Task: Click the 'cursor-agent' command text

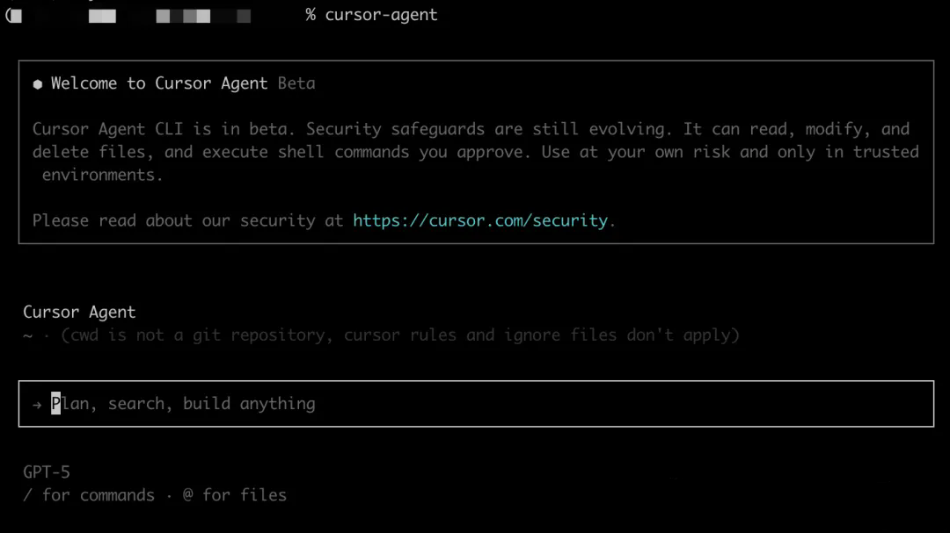Action: [381, 15]
